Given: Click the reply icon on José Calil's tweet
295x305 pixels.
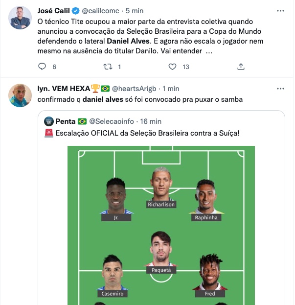Looking at the screenshot, I should 42,67.
